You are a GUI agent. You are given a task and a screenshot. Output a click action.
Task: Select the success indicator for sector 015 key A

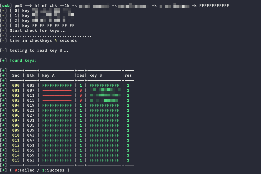click(x=81, y=160)
